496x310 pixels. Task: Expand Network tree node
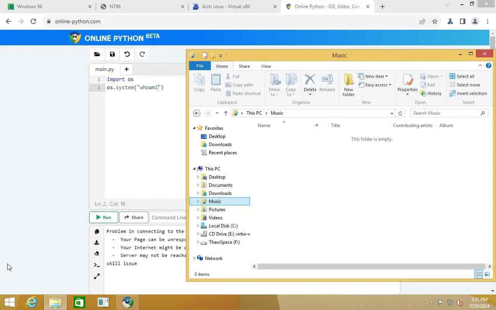click(x=195, y=258)
